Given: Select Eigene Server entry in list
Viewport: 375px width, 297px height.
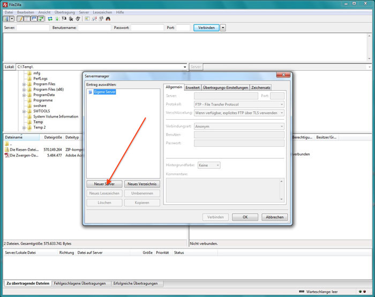Looking at the screenshot, I should [x=105, y=92].
